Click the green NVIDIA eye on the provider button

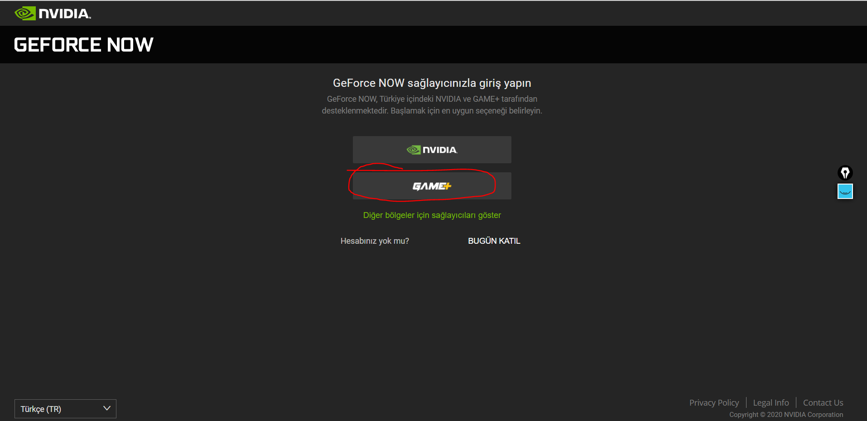point(413,149)
